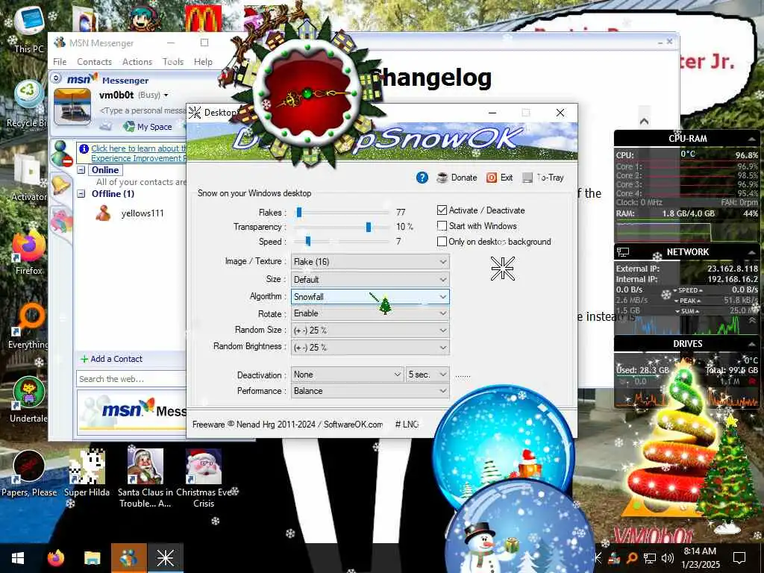Open the Random Brightness dropdown

click(x=370, y=348)
